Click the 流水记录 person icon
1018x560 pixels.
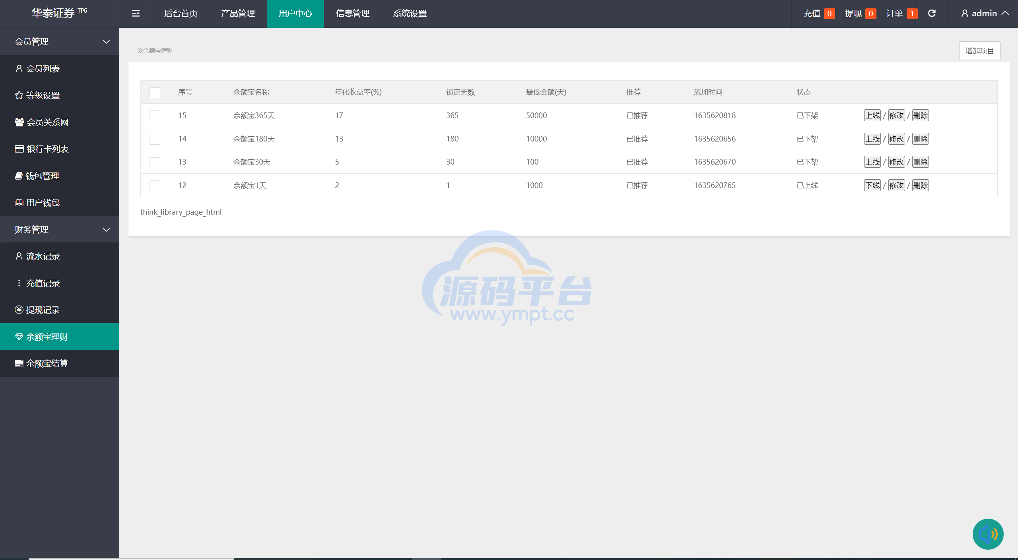click(19, 256)
